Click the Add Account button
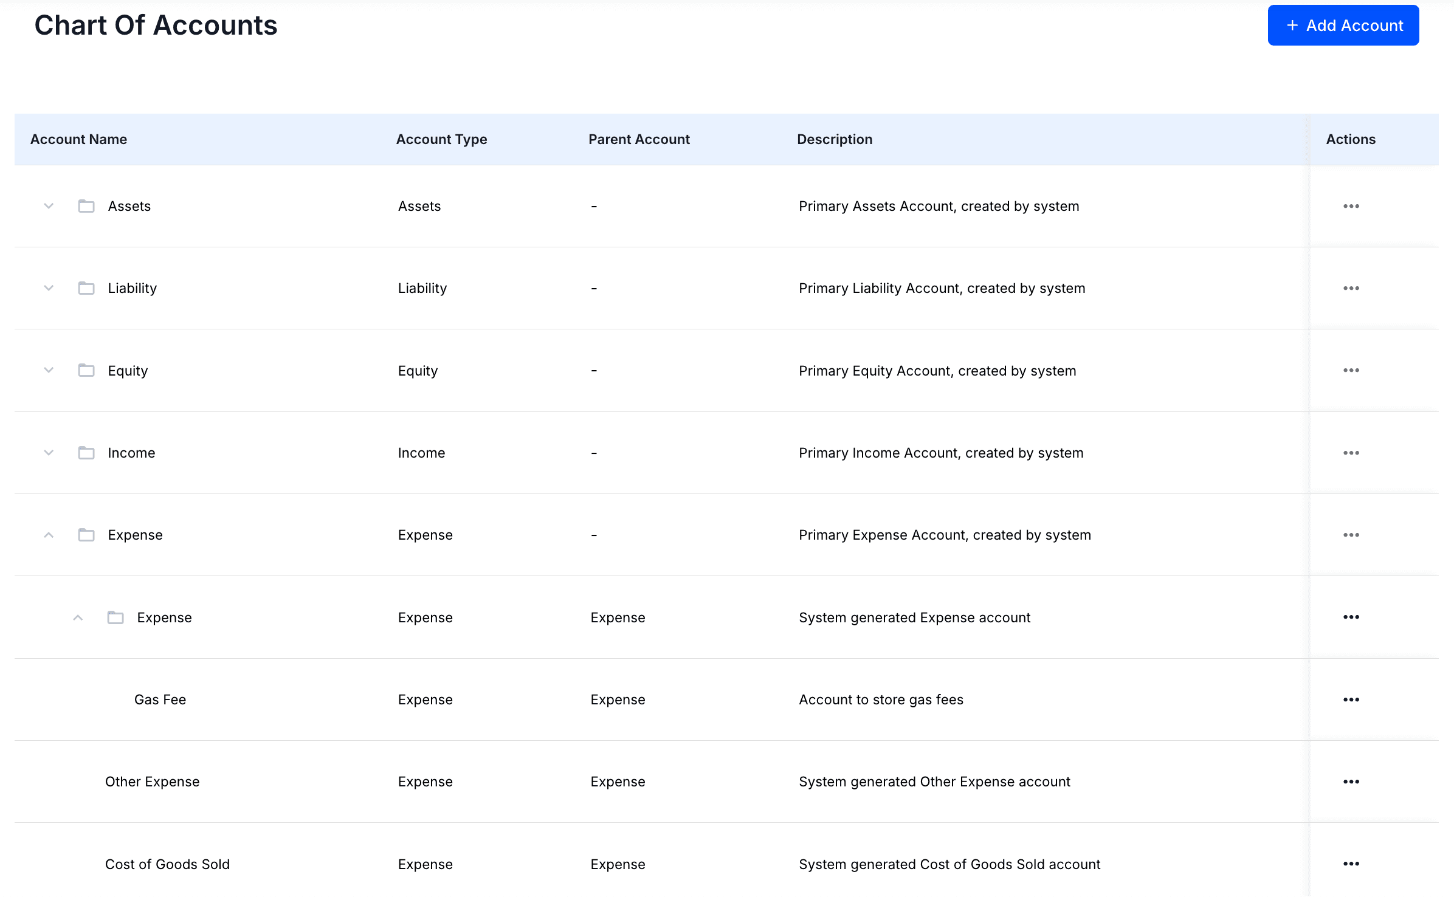1454x897 pixels. click(1343, 26)
